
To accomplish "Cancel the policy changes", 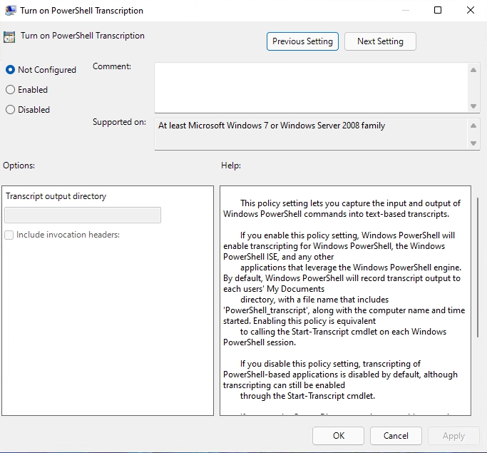I will click(396, 436).
